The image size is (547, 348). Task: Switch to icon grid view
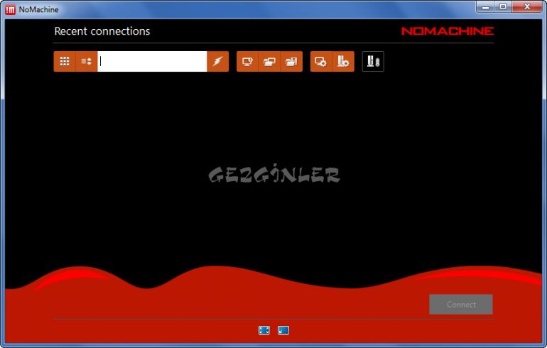pos(65,62)
